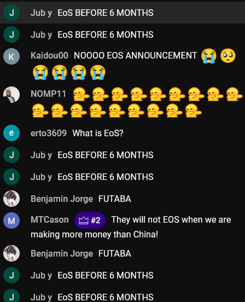Viewport: 245px width, 302px height.
Task: Click the last dabbing duck emoji in the second row
Action: click(x=194, y=111)
